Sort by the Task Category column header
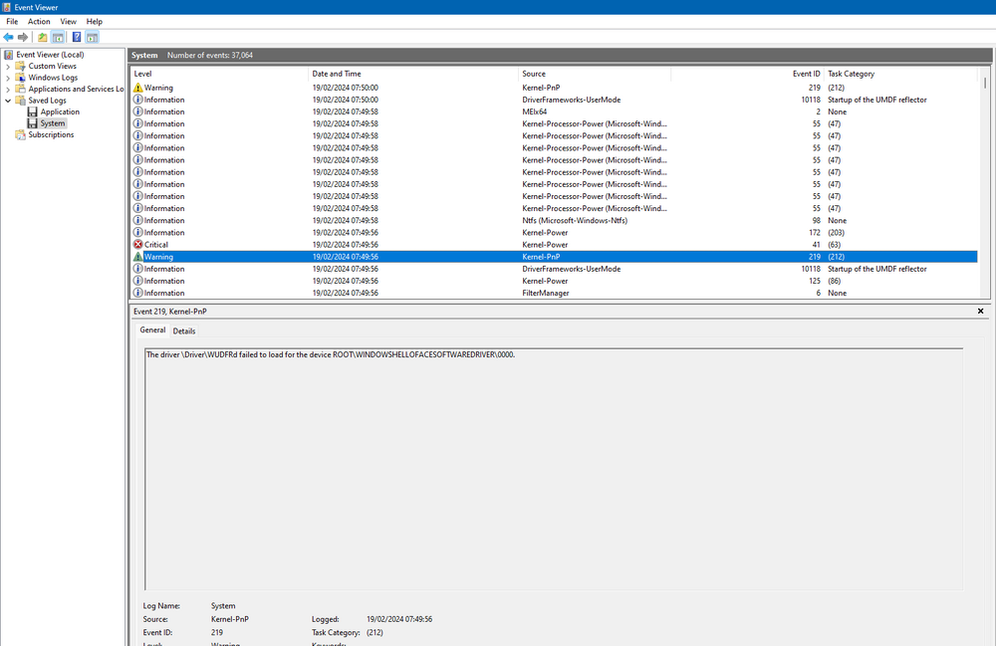Image resolution: width=996 pixels, height=646 pixels. click(900, 74)
